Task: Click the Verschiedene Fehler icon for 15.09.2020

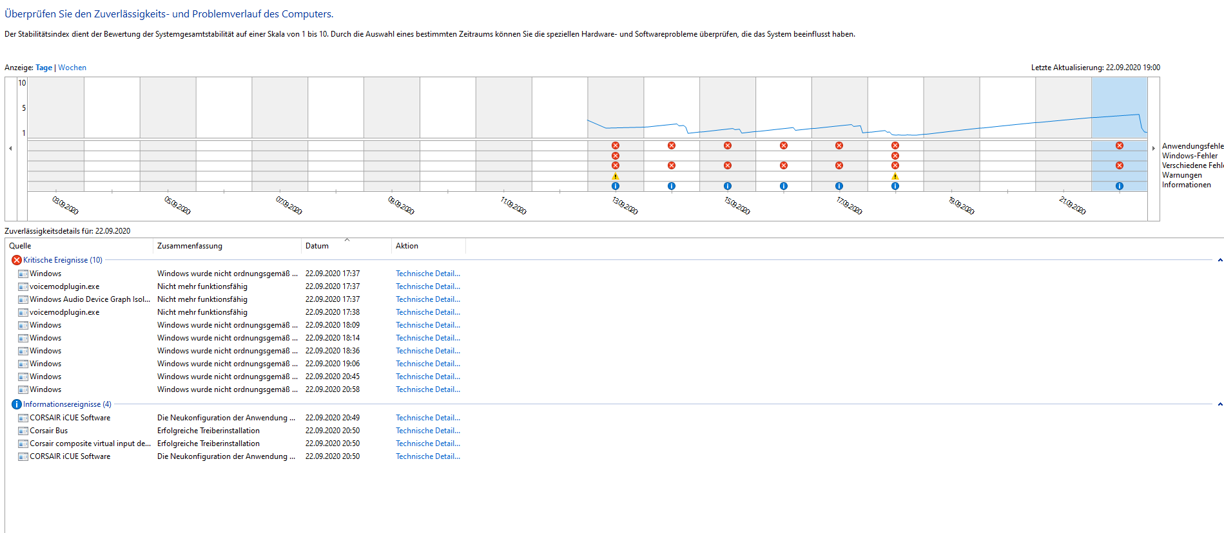Action: tap(728, 165)
